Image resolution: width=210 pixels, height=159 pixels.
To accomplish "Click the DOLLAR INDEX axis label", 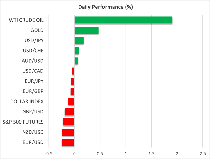I will (x=27, y=101).
